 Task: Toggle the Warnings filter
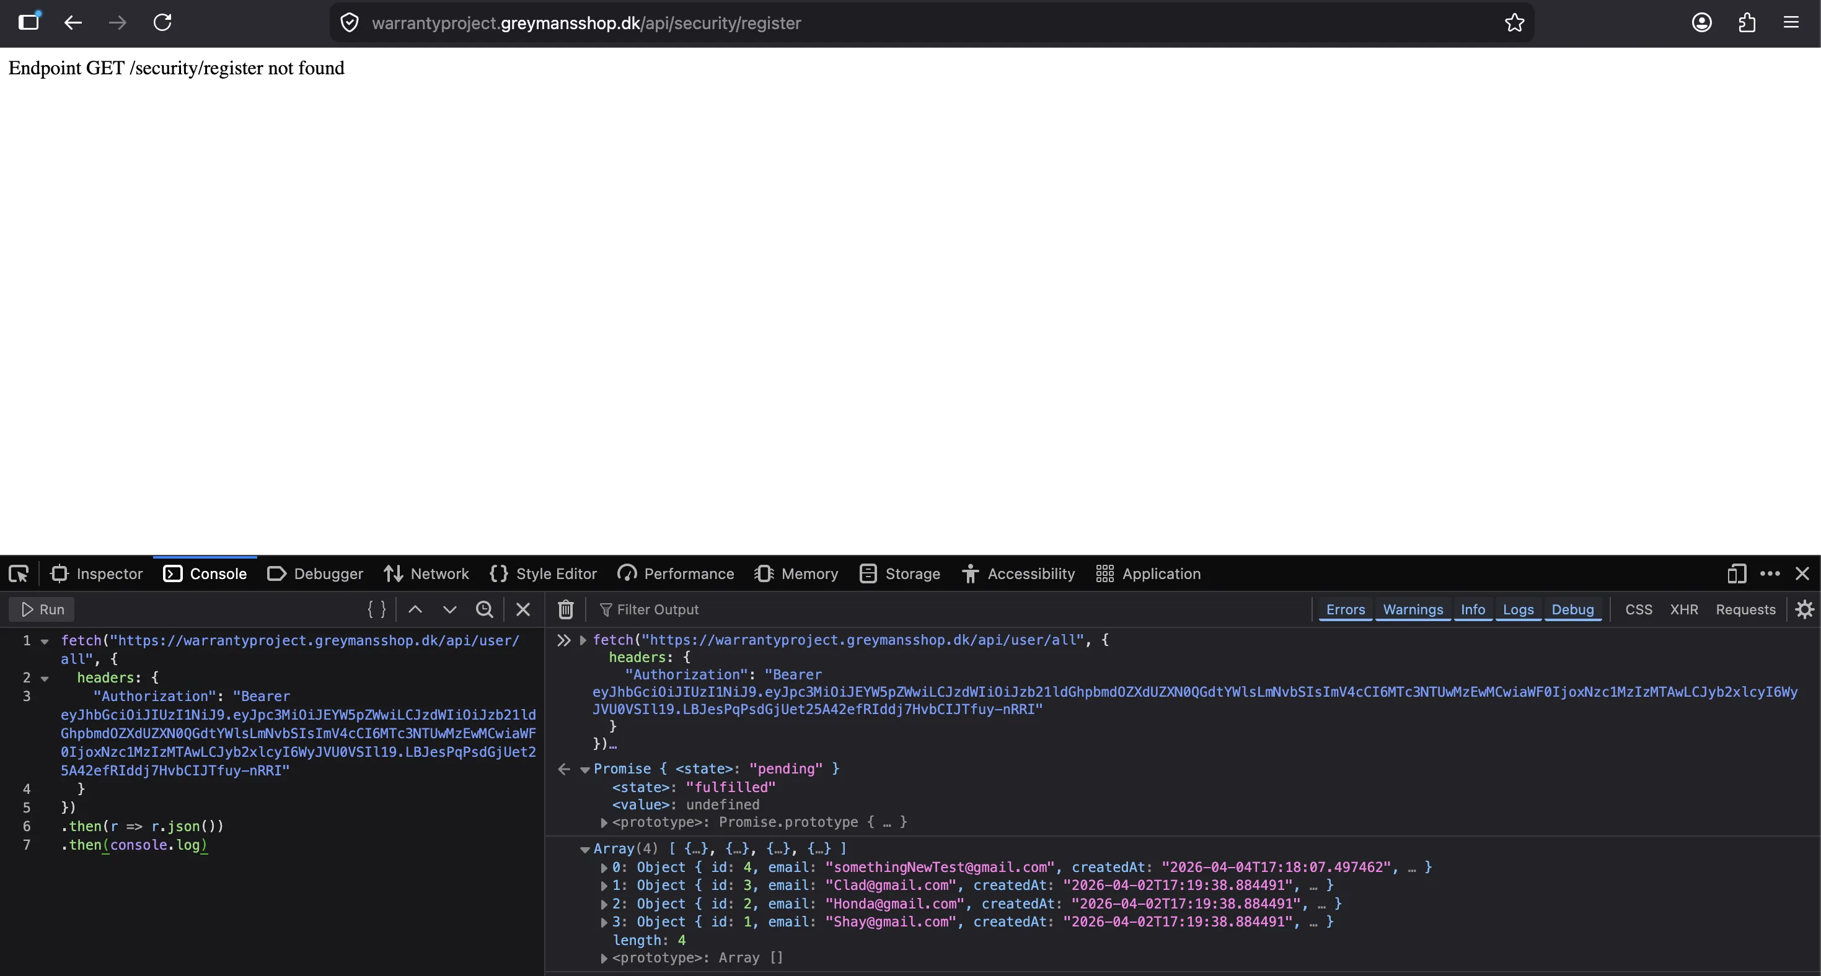click(1413, 609)
